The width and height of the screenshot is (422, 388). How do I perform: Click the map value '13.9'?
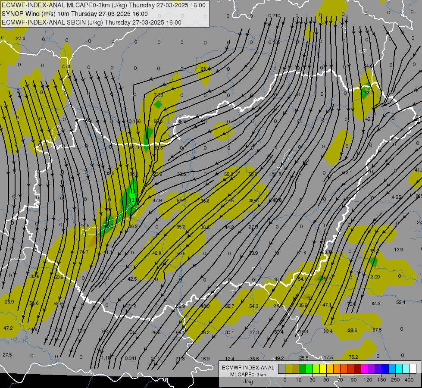(399, 250)
